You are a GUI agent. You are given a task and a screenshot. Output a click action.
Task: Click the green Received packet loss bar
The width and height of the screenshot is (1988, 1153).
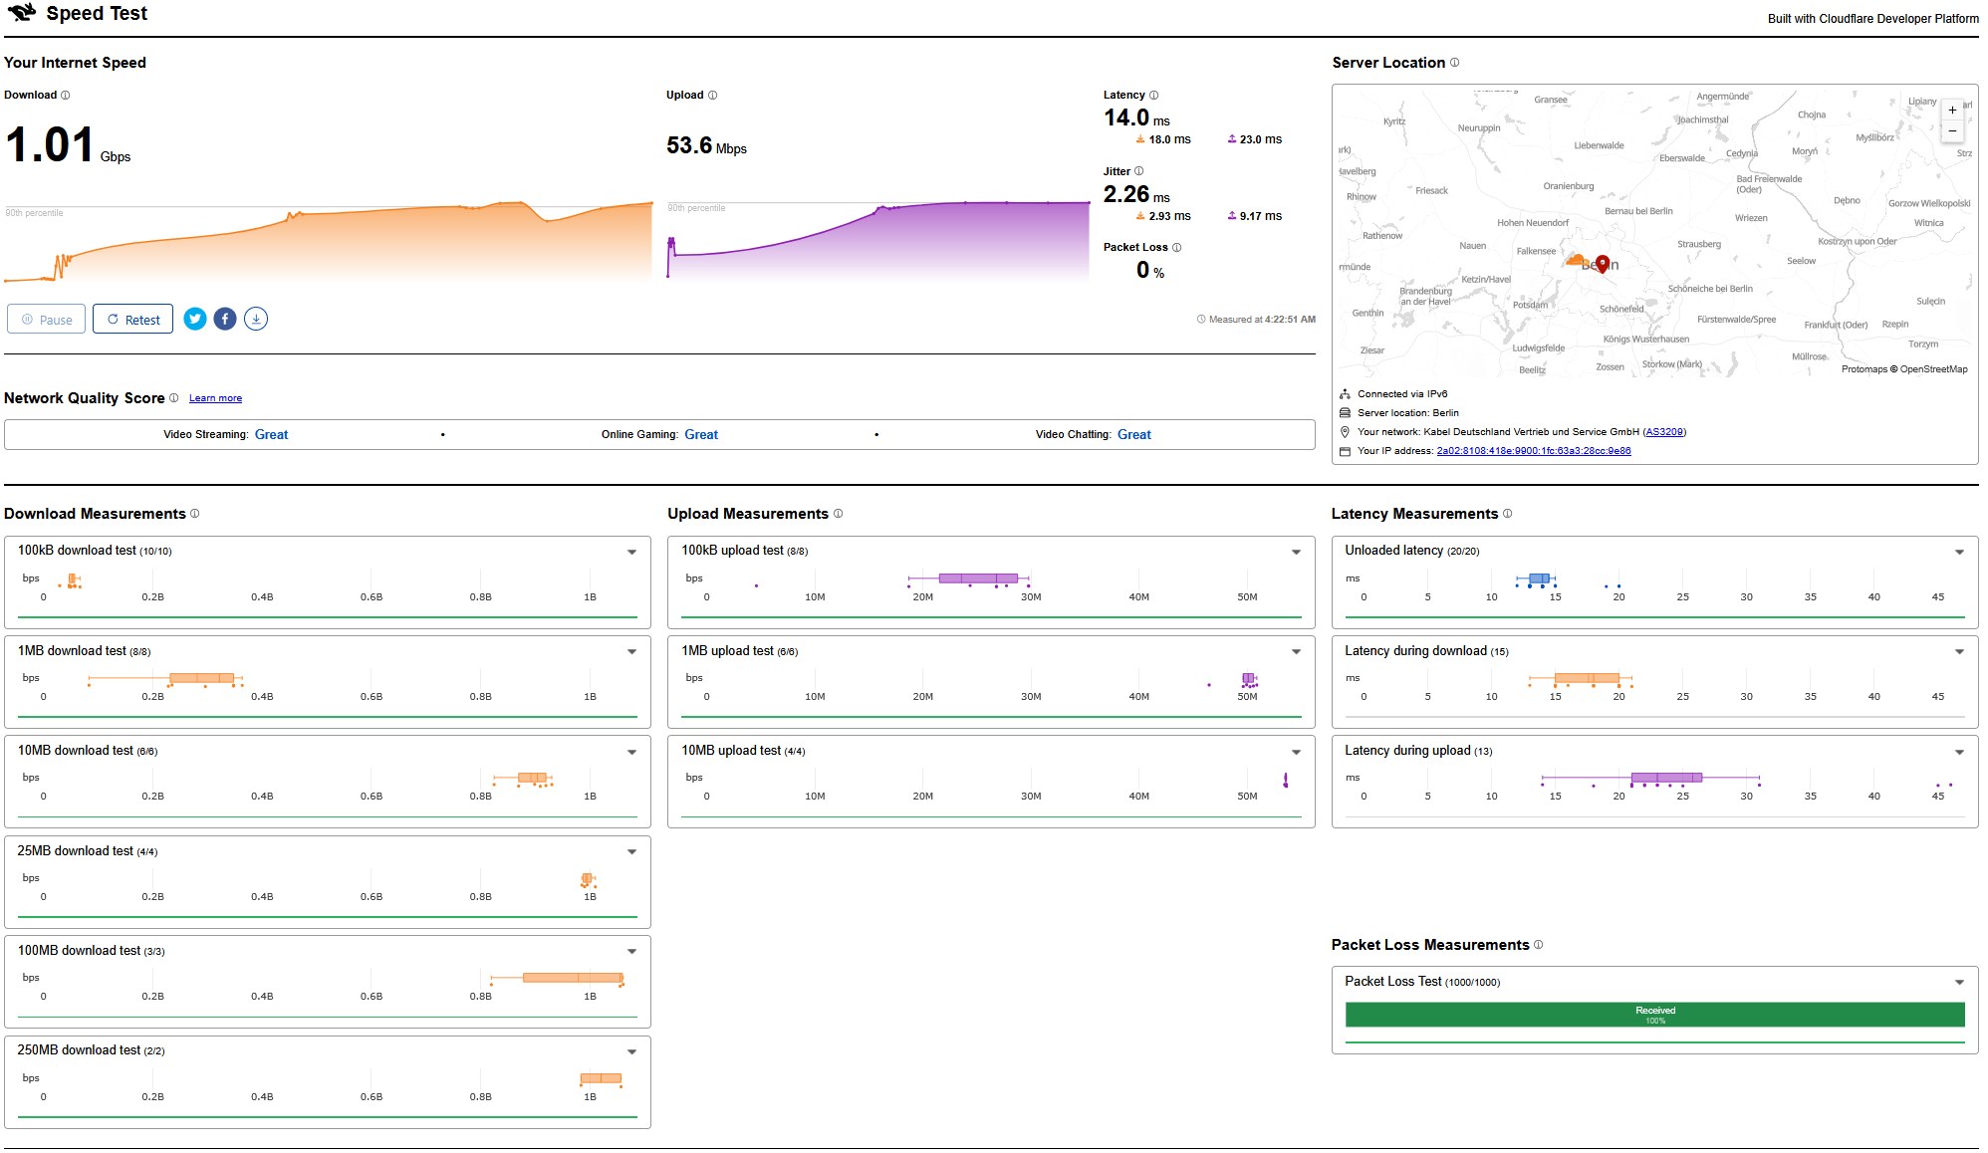click(1654, 1015)
